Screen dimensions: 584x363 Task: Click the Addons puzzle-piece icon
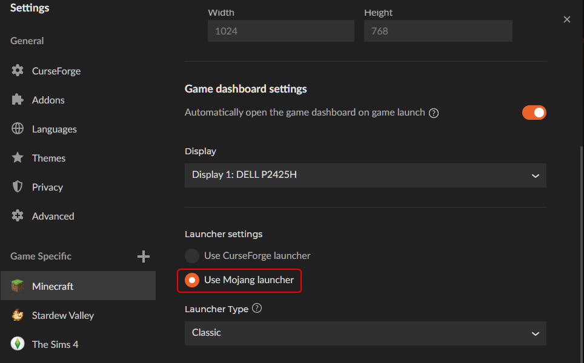pos(18,99)
